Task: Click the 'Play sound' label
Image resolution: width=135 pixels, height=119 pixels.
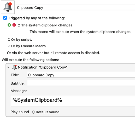Action: click(x=20, y=112)
